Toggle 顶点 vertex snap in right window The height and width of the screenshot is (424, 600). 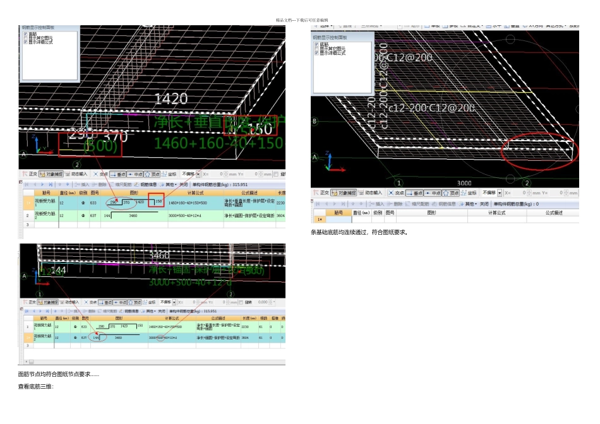point(450,192)
